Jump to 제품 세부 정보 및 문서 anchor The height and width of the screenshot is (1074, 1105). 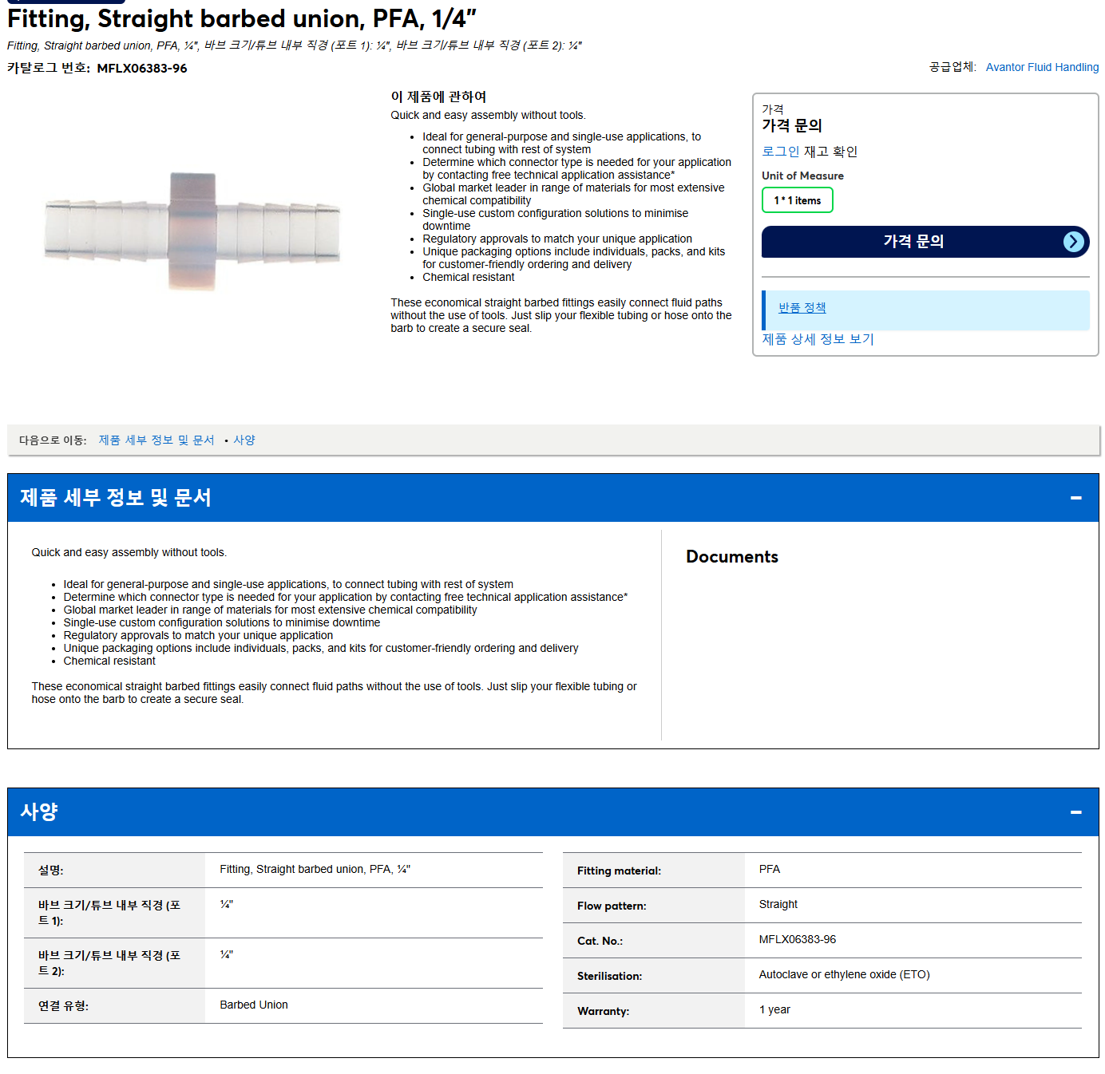[156, 440]
